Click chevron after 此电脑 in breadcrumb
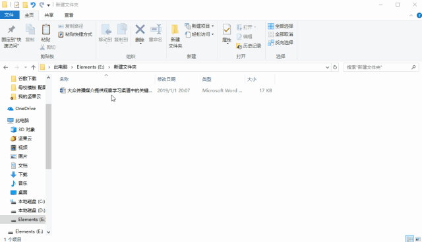422x242 pixels. pos(72,67)
